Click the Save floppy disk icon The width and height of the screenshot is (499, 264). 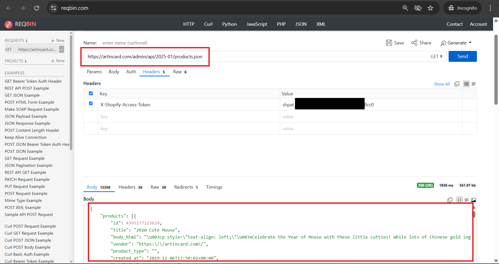pos(389,43)
